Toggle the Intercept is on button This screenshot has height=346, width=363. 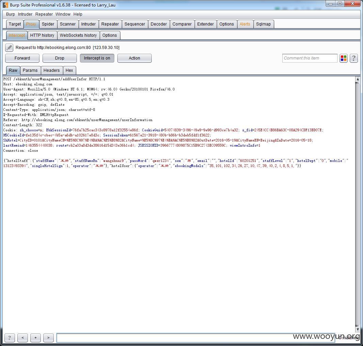pos(97,58)
